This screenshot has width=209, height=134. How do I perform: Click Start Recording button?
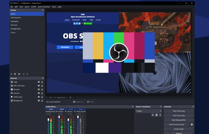pyautogui.click(x=179, y=116)
